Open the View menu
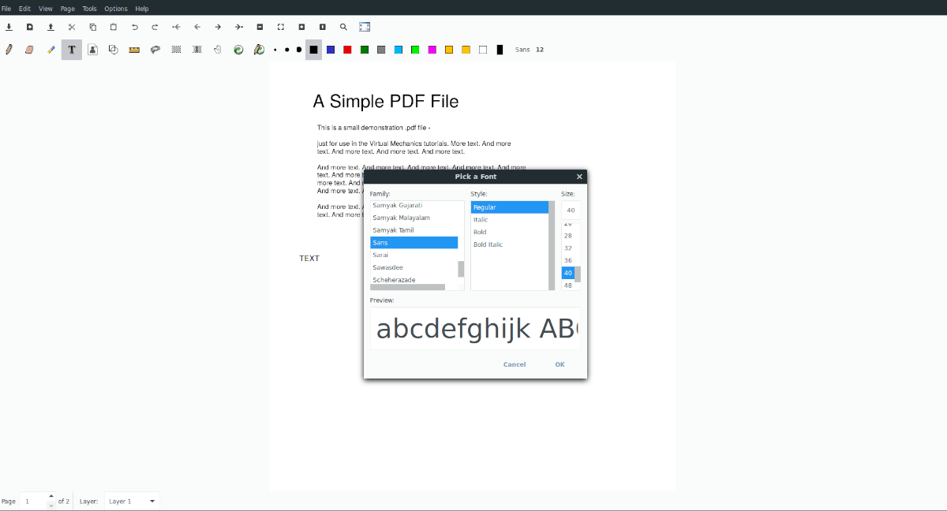Image resolution: width=947 pixels, height=511 pixels. pos(46,9)
